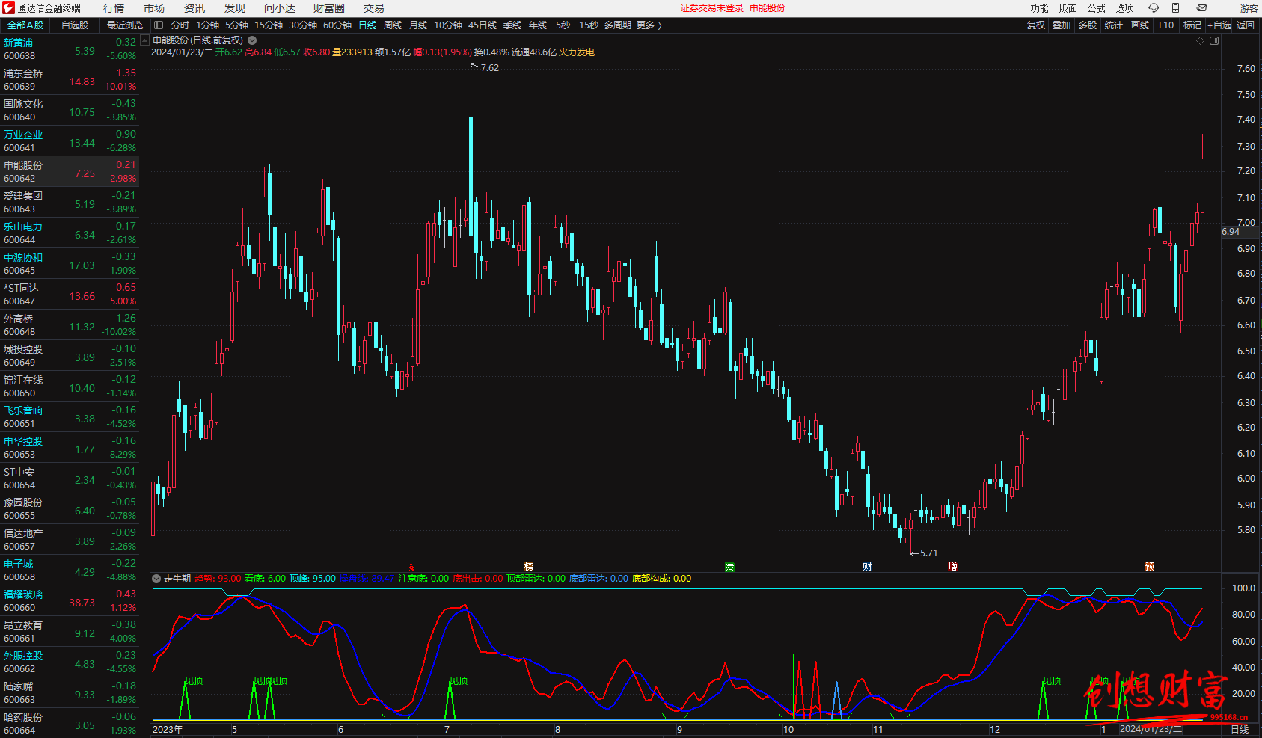Click the 返回 button
Screen dimensions: 1262x738
point(1246,25)
